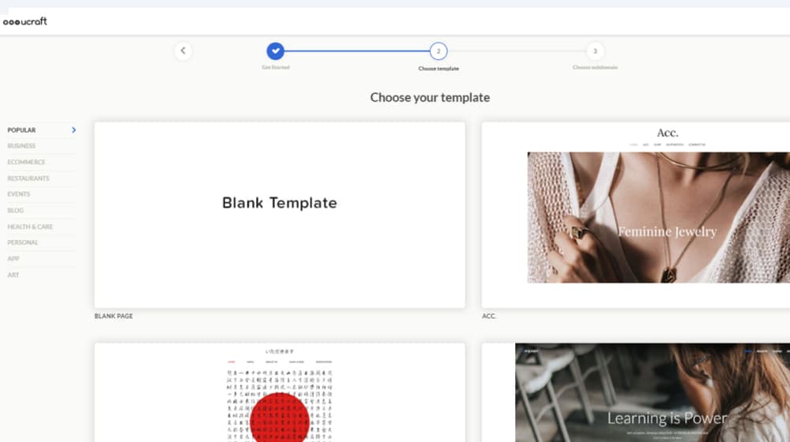The height and width of the screenshot is (442, 790).
Task: Pick the Blank Template thumbnail
Action: pyautogui.click(x=280, y=215)
